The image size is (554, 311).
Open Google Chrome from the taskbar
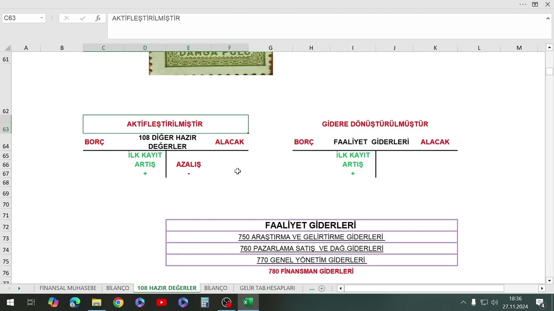point(118,302)
